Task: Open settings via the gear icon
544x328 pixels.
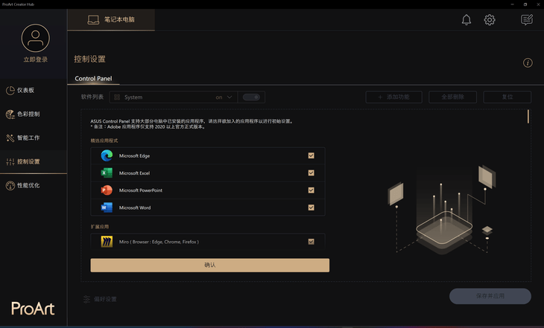Action: [x=490, y=20]
